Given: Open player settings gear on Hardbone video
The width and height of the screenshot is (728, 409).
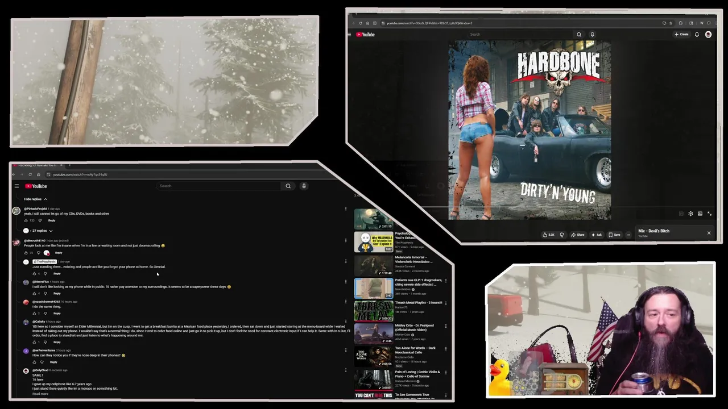Looking at the screenshot, I should 690,214.
